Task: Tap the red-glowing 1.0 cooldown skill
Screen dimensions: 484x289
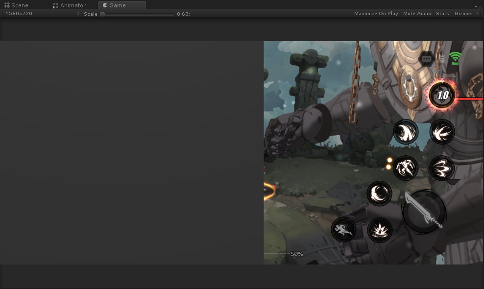Action: [442, 95]
